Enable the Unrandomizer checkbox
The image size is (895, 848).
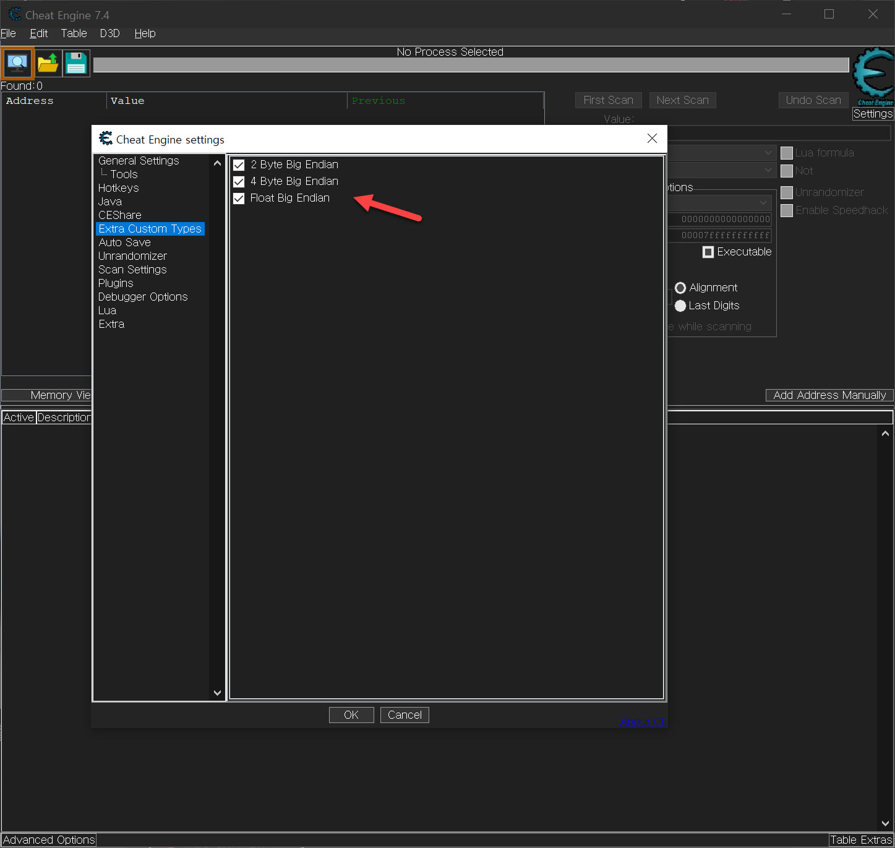click(x=787, y=193)
